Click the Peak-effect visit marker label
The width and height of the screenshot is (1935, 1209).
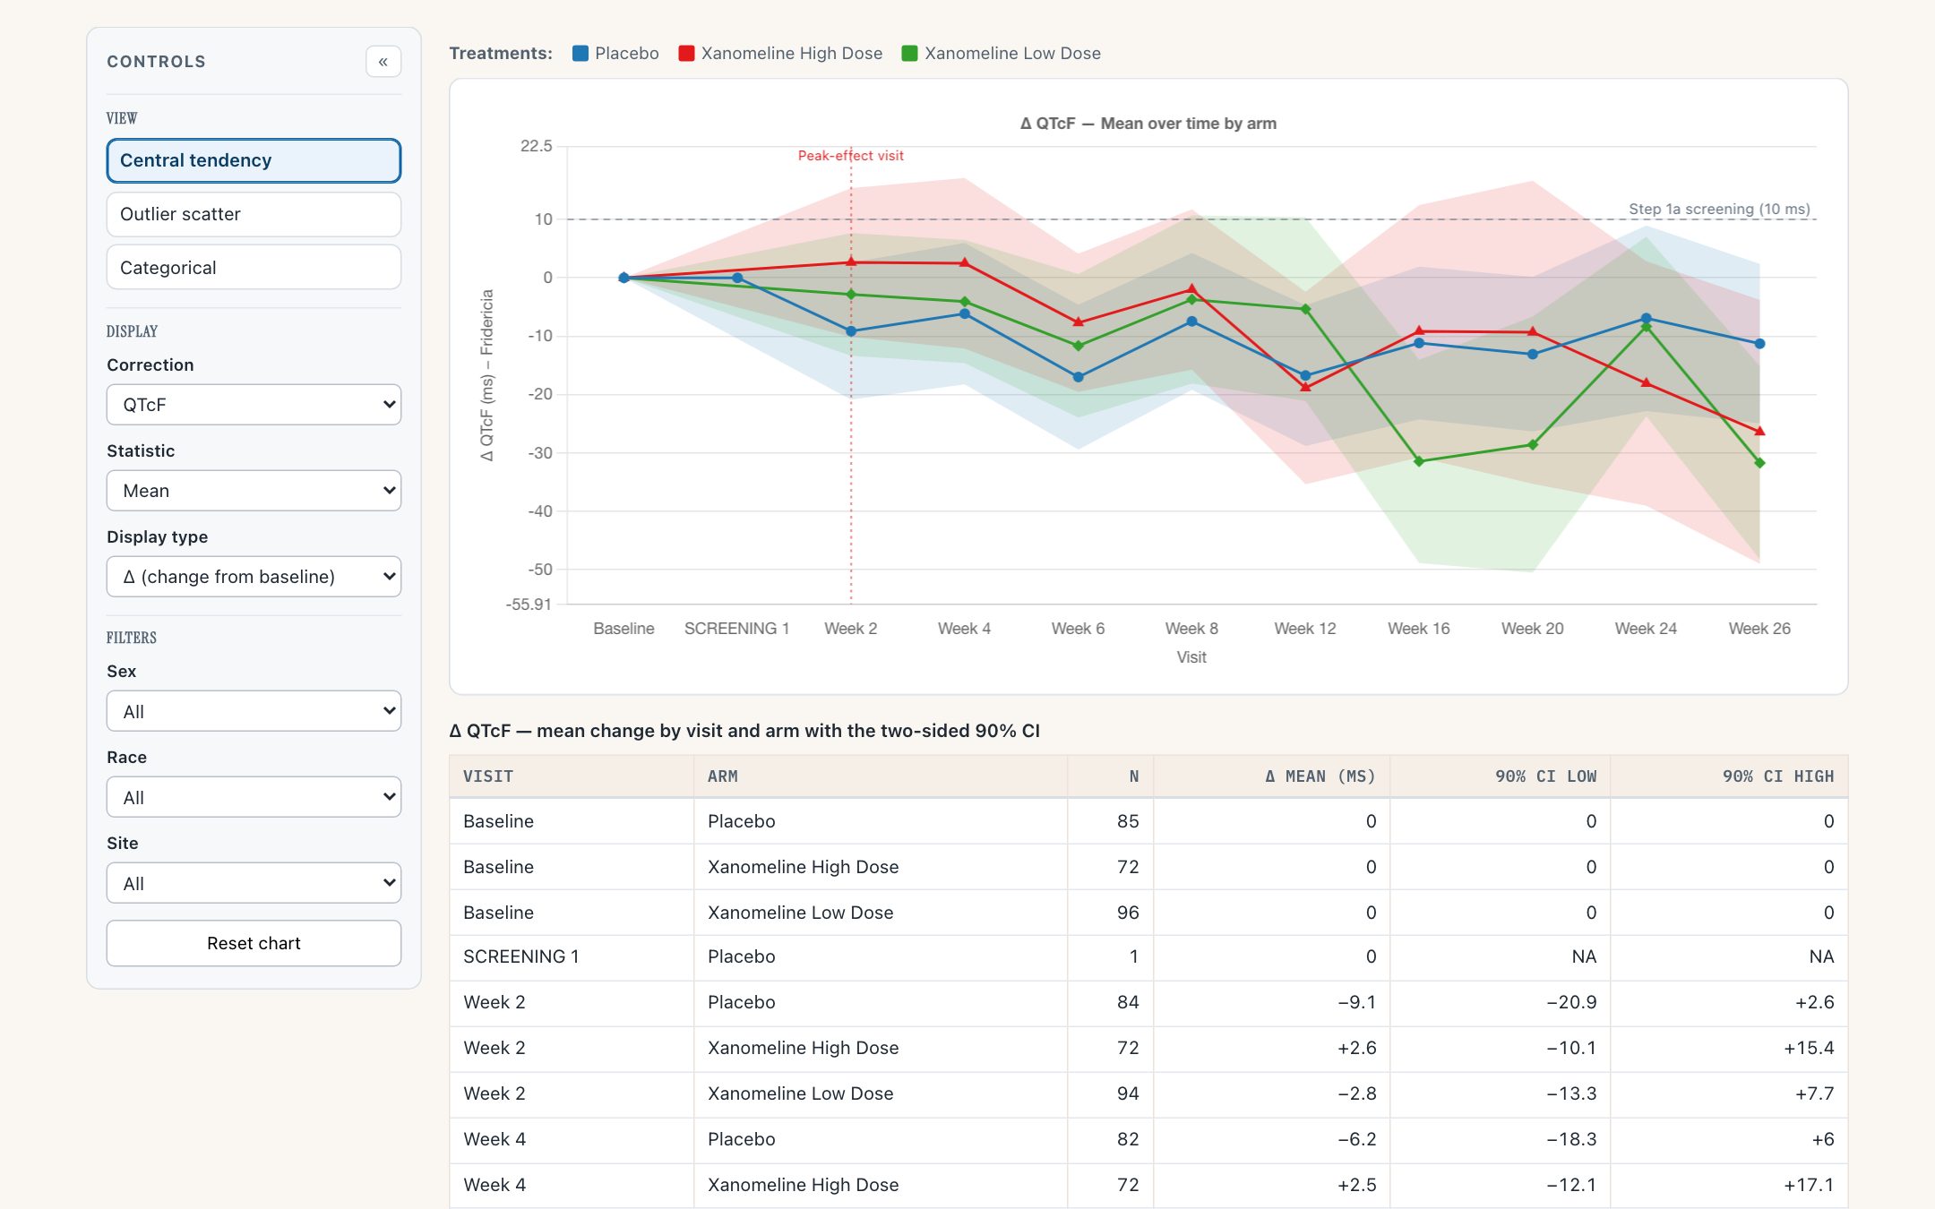pos(851,156)
